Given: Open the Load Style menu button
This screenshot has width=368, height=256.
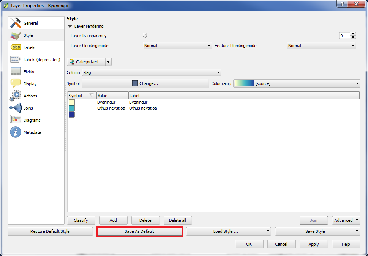Looking at the screenshot, I should [x=229, y=231].
